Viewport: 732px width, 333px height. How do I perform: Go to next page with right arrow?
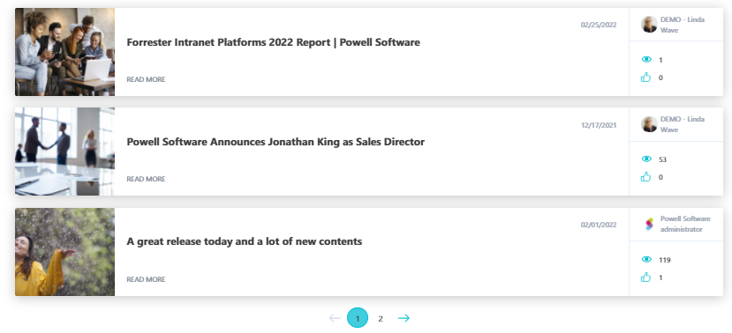point(404,318)
